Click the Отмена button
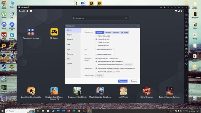Screen dimensions: 201x113 pyautogui.click(x=134, y=81)
